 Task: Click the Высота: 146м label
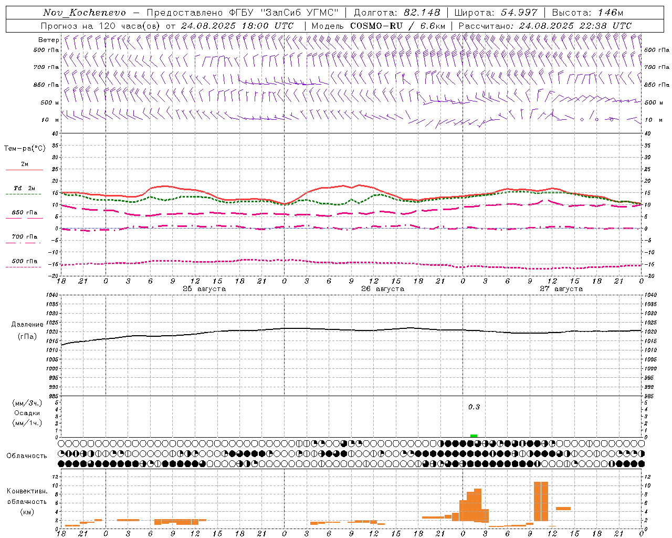point(587,13)
